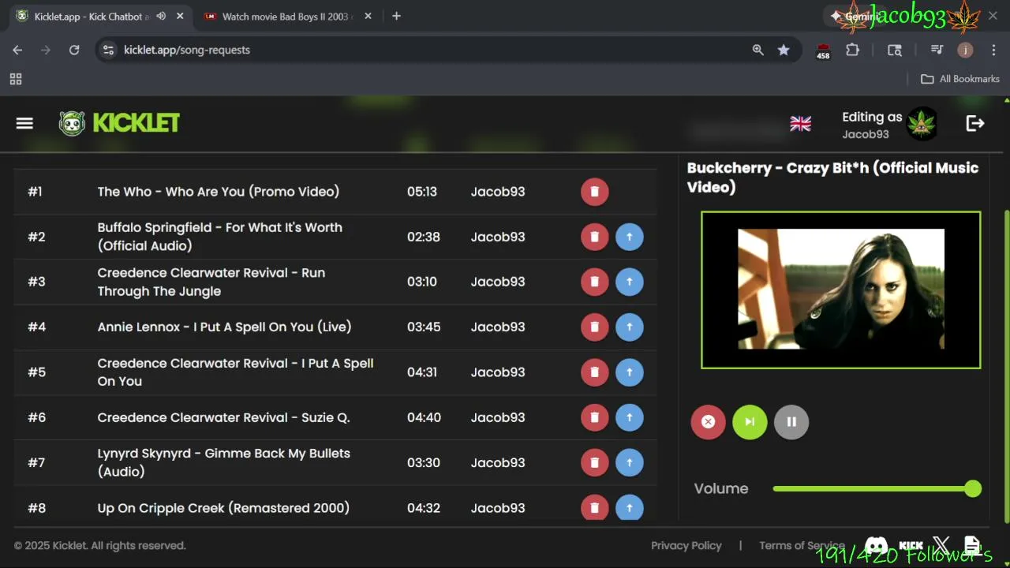This screenshot has height=568, width=1010.
Task: Click the Buckcherry now playing title
Action: click(x=832, y=177)
